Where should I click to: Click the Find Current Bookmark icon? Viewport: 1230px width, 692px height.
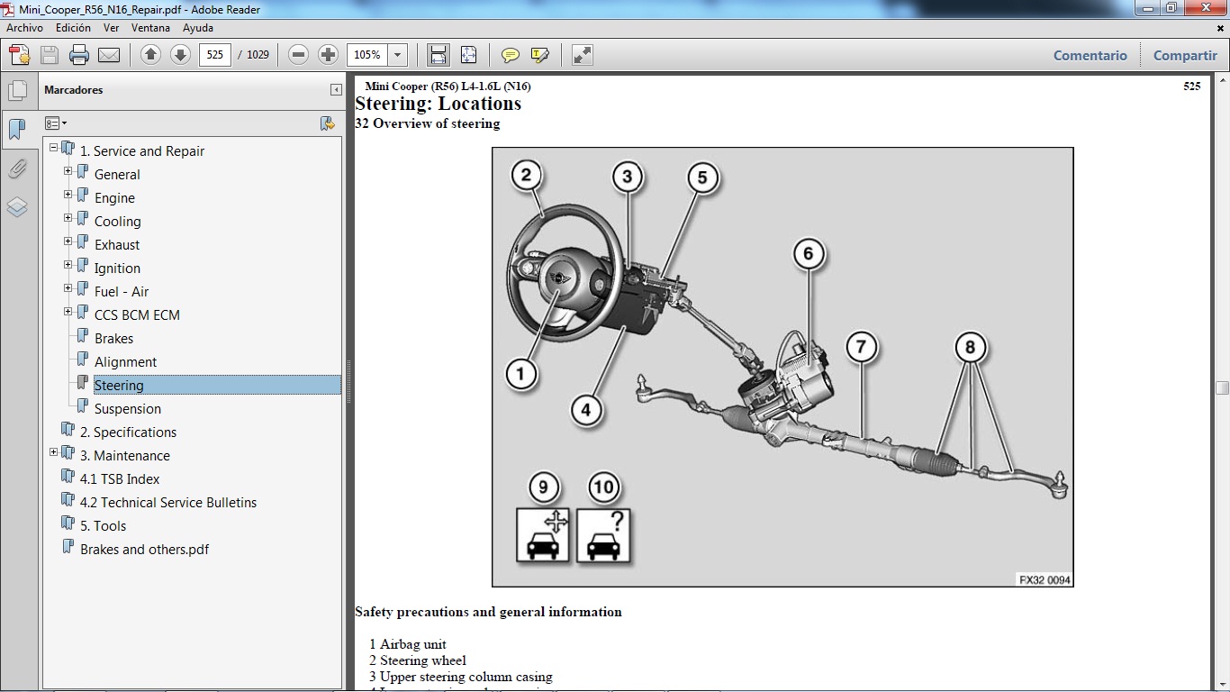328,123
